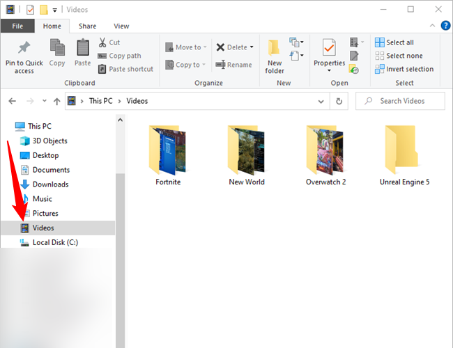Select the Unreal Engine 5 folder
This screenshot has width=453, height=348.
click(404, 155)
